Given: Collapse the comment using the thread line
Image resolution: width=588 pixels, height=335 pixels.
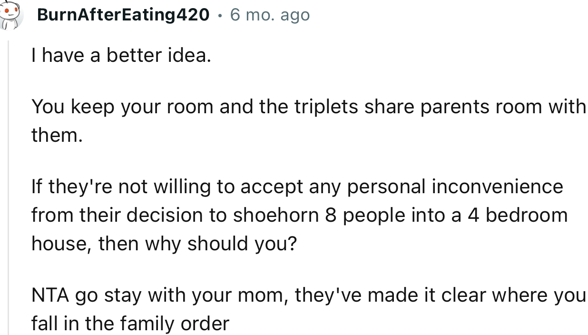Looking at the screenshot, I should pyautogui.click(x=9, y=190).
